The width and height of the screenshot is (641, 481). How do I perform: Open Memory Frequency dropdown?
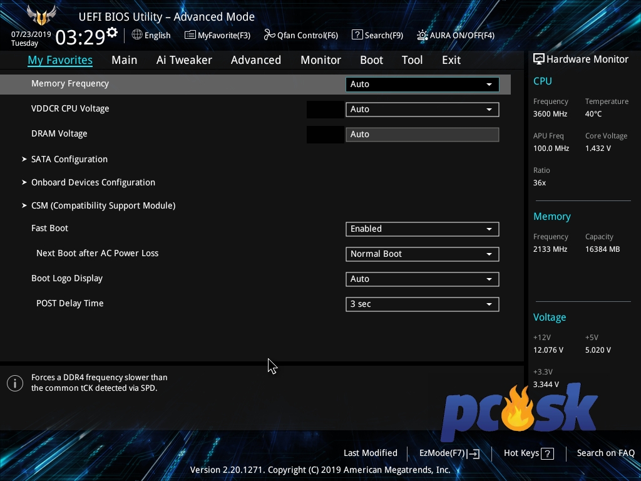click(423, 85)
